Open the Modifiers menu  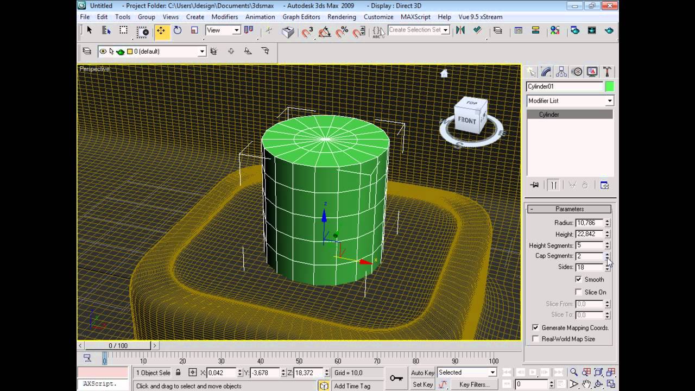click(225, 17)
